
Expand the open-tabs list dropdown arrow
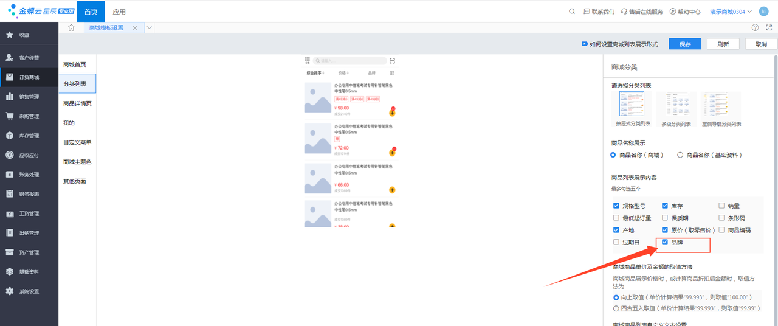tap(150, 28)
